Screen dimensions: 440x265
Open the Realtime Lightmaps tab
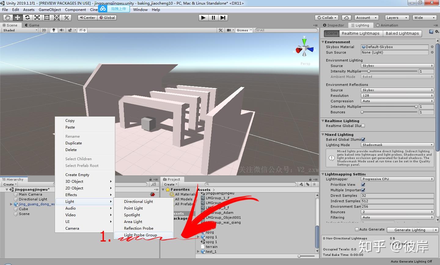click(x=361, y=34)
